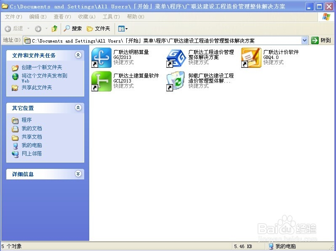This screenshot has height=251, width=336.
Task: Open the 帮助(H) menu
Action: (x=136, y=17)
